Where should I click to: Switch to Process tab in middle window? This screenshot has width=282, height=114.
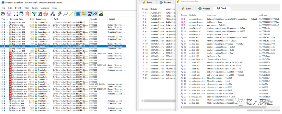(165, 2)
